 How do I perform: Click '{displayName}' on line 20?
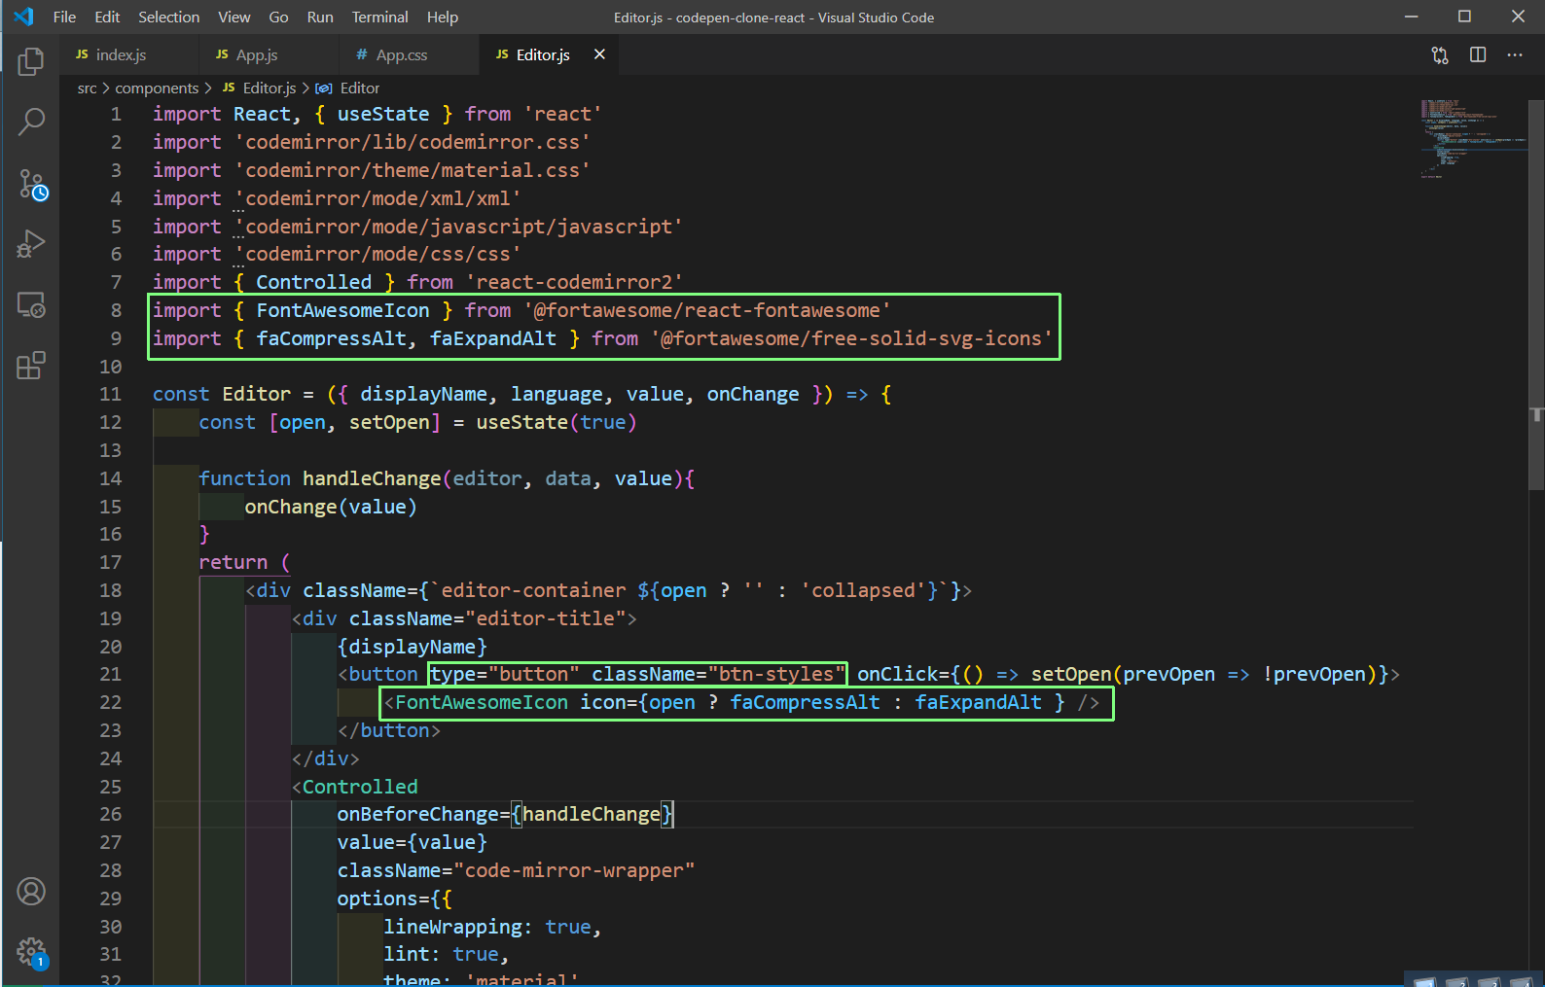[413, 647]
